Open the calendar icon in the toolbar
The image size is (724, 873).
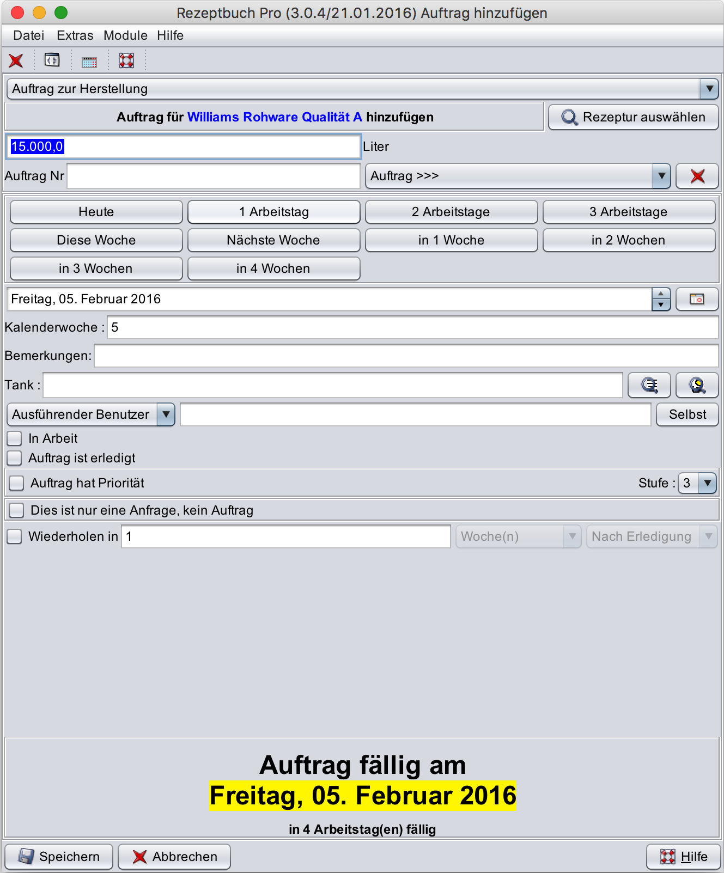(x=89, y=62)
